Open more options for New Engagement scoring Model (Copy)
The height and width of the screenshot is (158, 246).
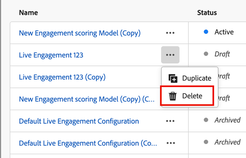pos(170,33)
